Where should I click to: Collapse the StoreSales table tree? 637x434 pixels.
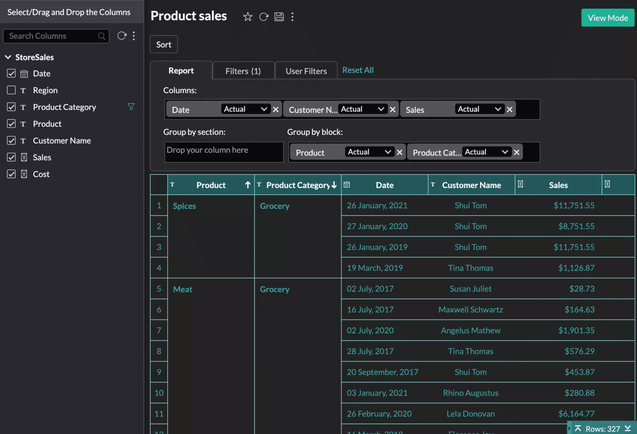(x=8, y=57)
